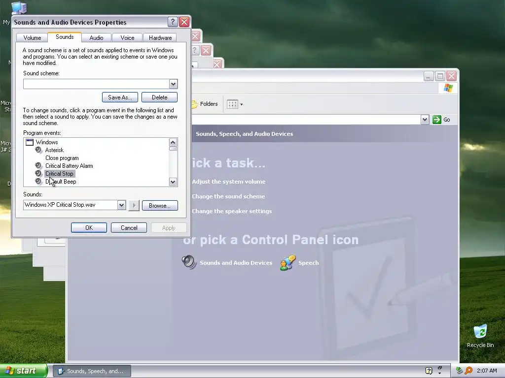Click the Apply button
This screenshot has width=505, height=378.
[x=169, y=228]
